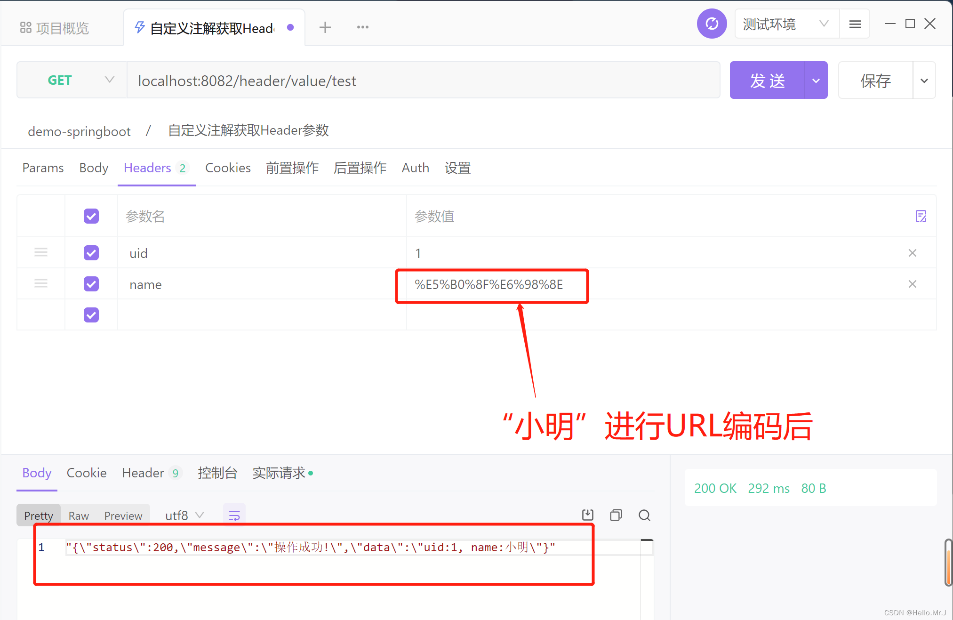Select the Pretty view button
Viewport: 953px width, 620px height.
pos(39,515)
